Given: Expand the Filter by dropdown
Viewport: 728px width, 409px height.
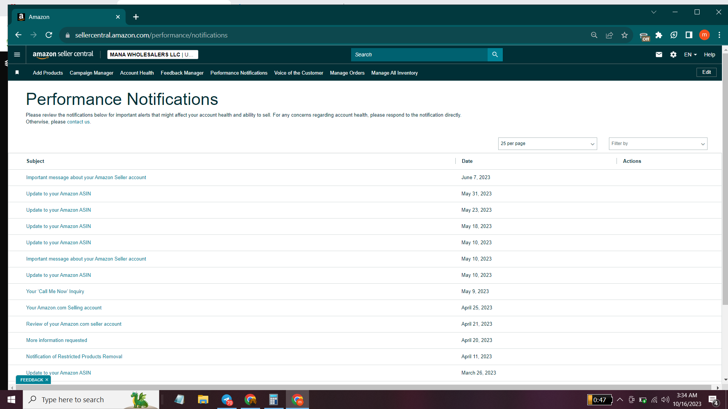Looking at the screenshot, I should tap(658, 144).
